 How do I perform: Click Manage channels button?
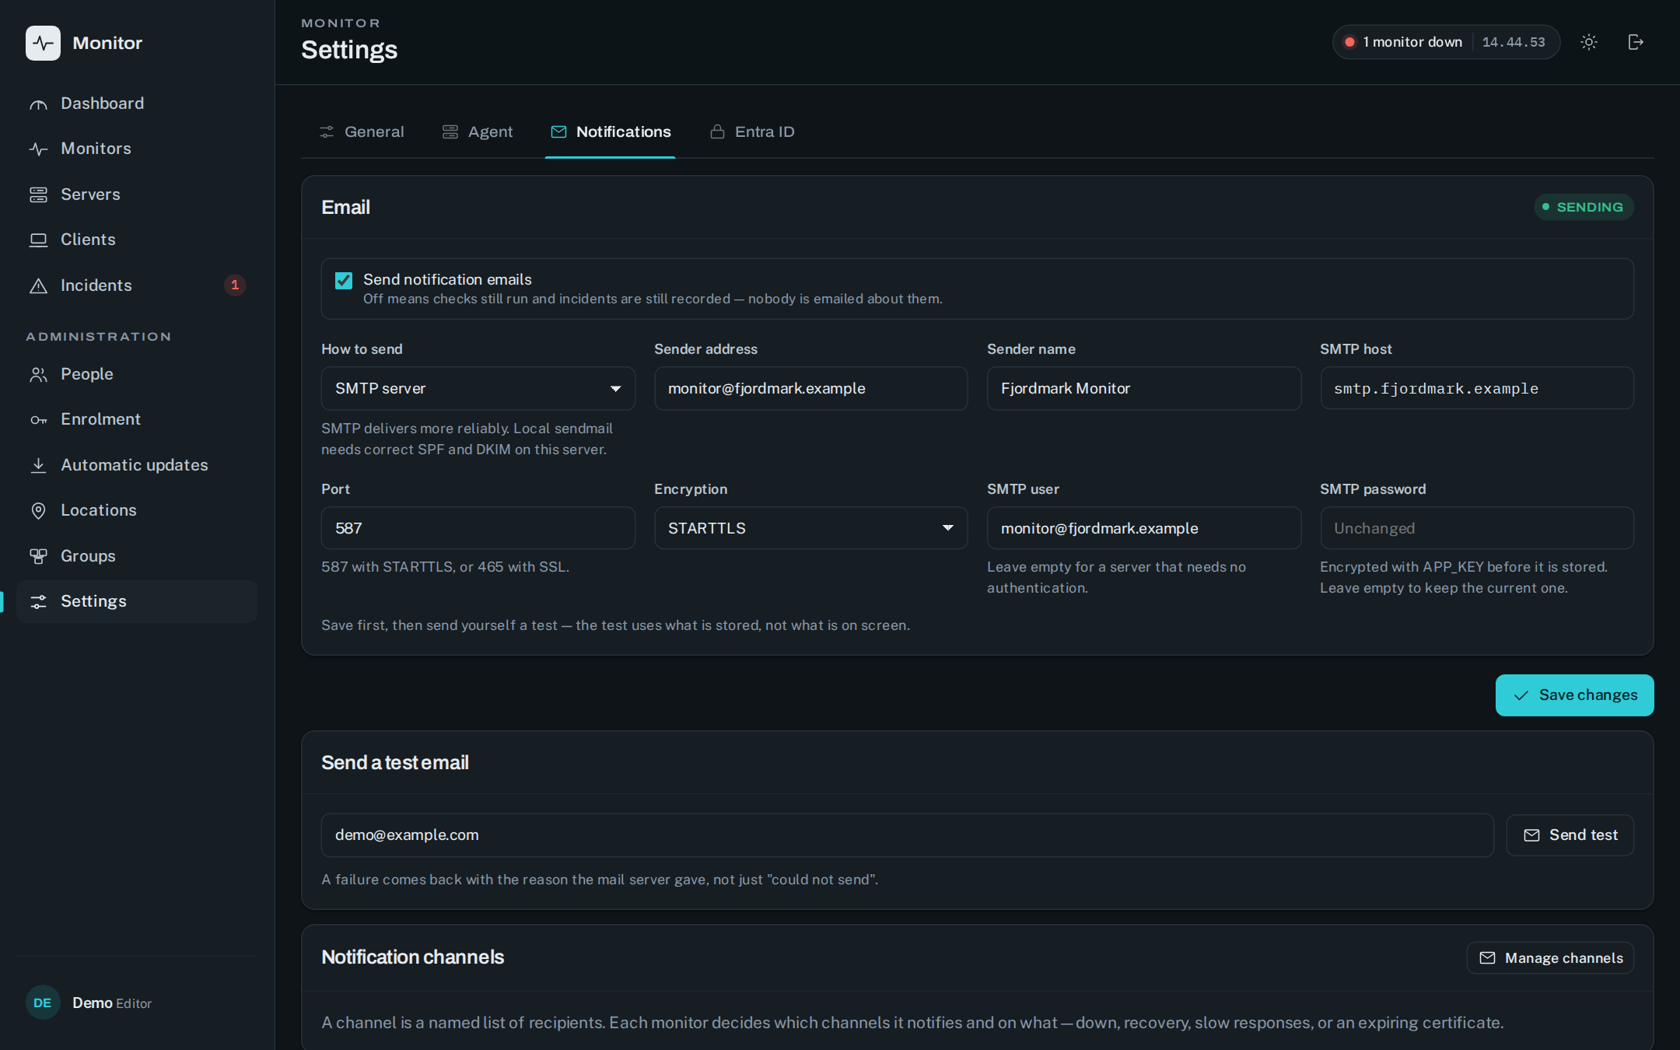[x=1550, y=958]
